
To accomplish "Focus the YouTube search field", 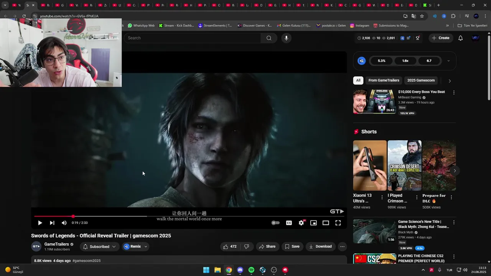I will (192, 38).
